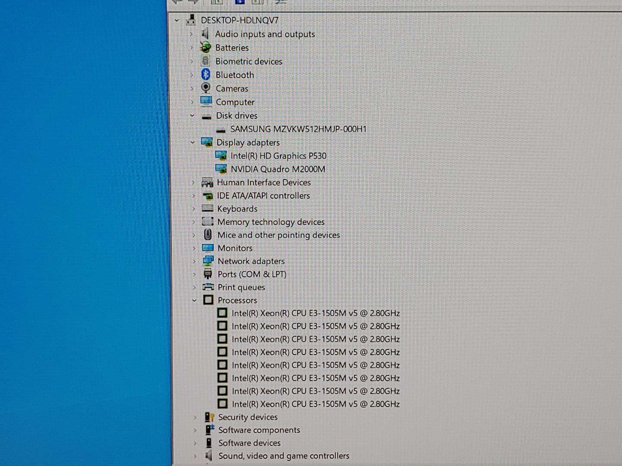This screenshot has width=622, height=466.
Task: Expand the Network adapters category
Action: click(194, 261)
